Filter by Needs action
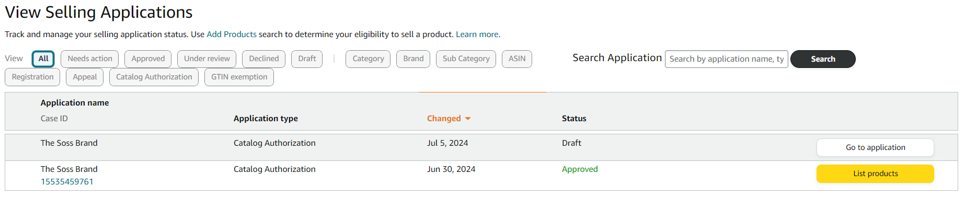965x197 pixels. [x=90, y=59]
